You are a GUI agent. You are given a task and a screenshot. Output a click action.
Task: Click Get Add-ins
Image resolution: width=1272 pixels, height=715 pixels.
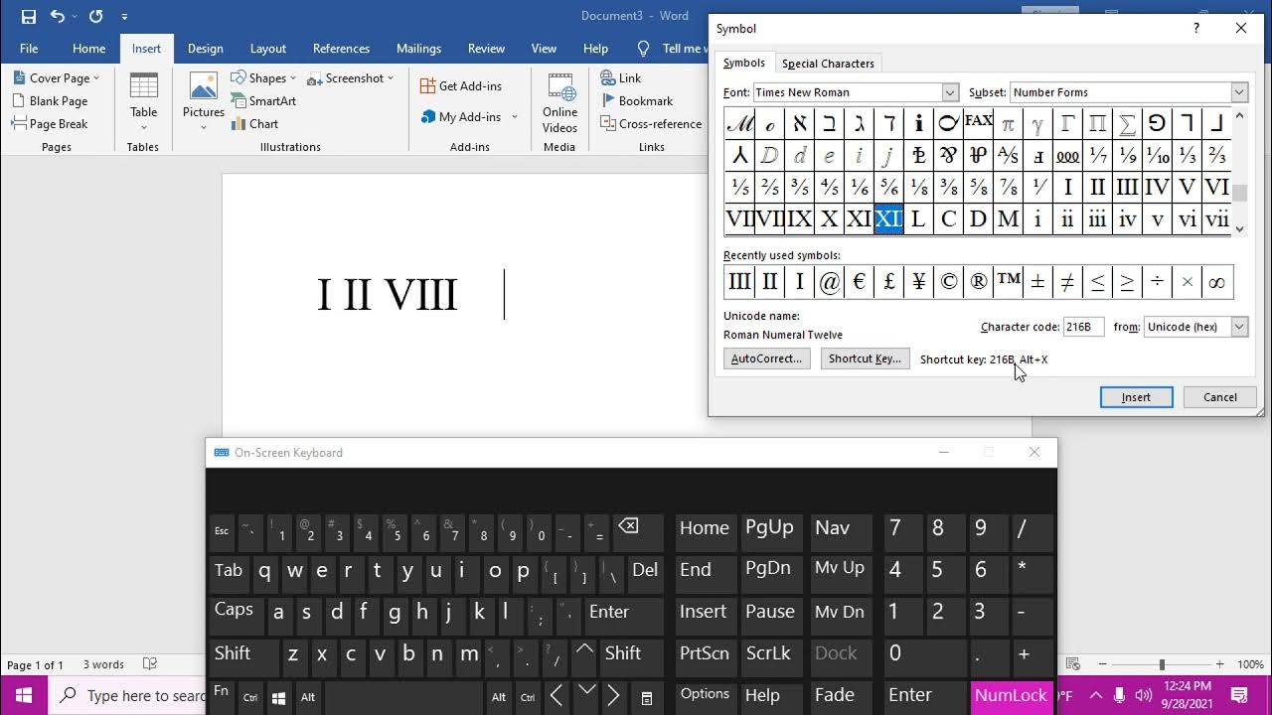(x=461, y=86)
